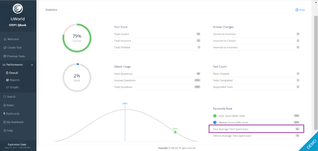318x151 pixels.
Task: Click the UWorld logo icon
Action: (18, 8)
